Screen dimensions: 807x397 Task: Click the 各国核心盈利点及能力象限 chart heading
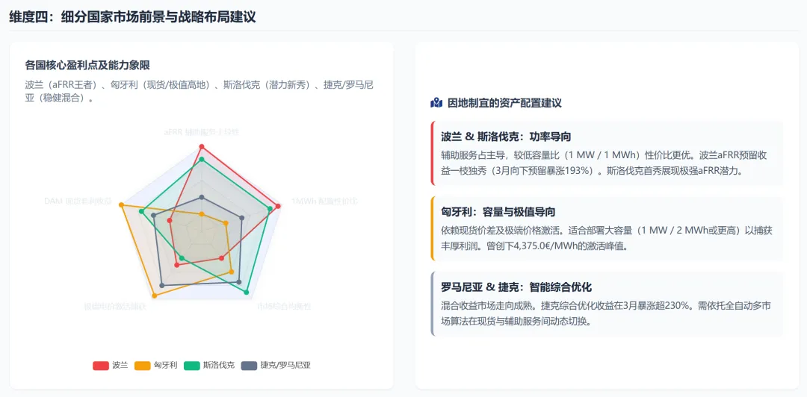tap(87, 66)
